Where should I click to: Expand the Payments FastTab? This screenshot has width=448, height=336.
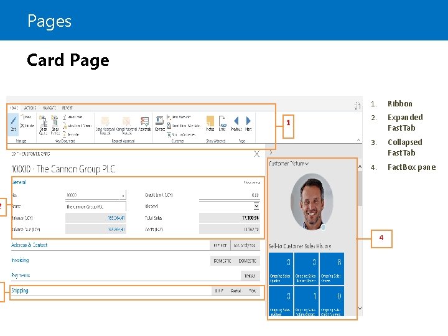[21, 275]
